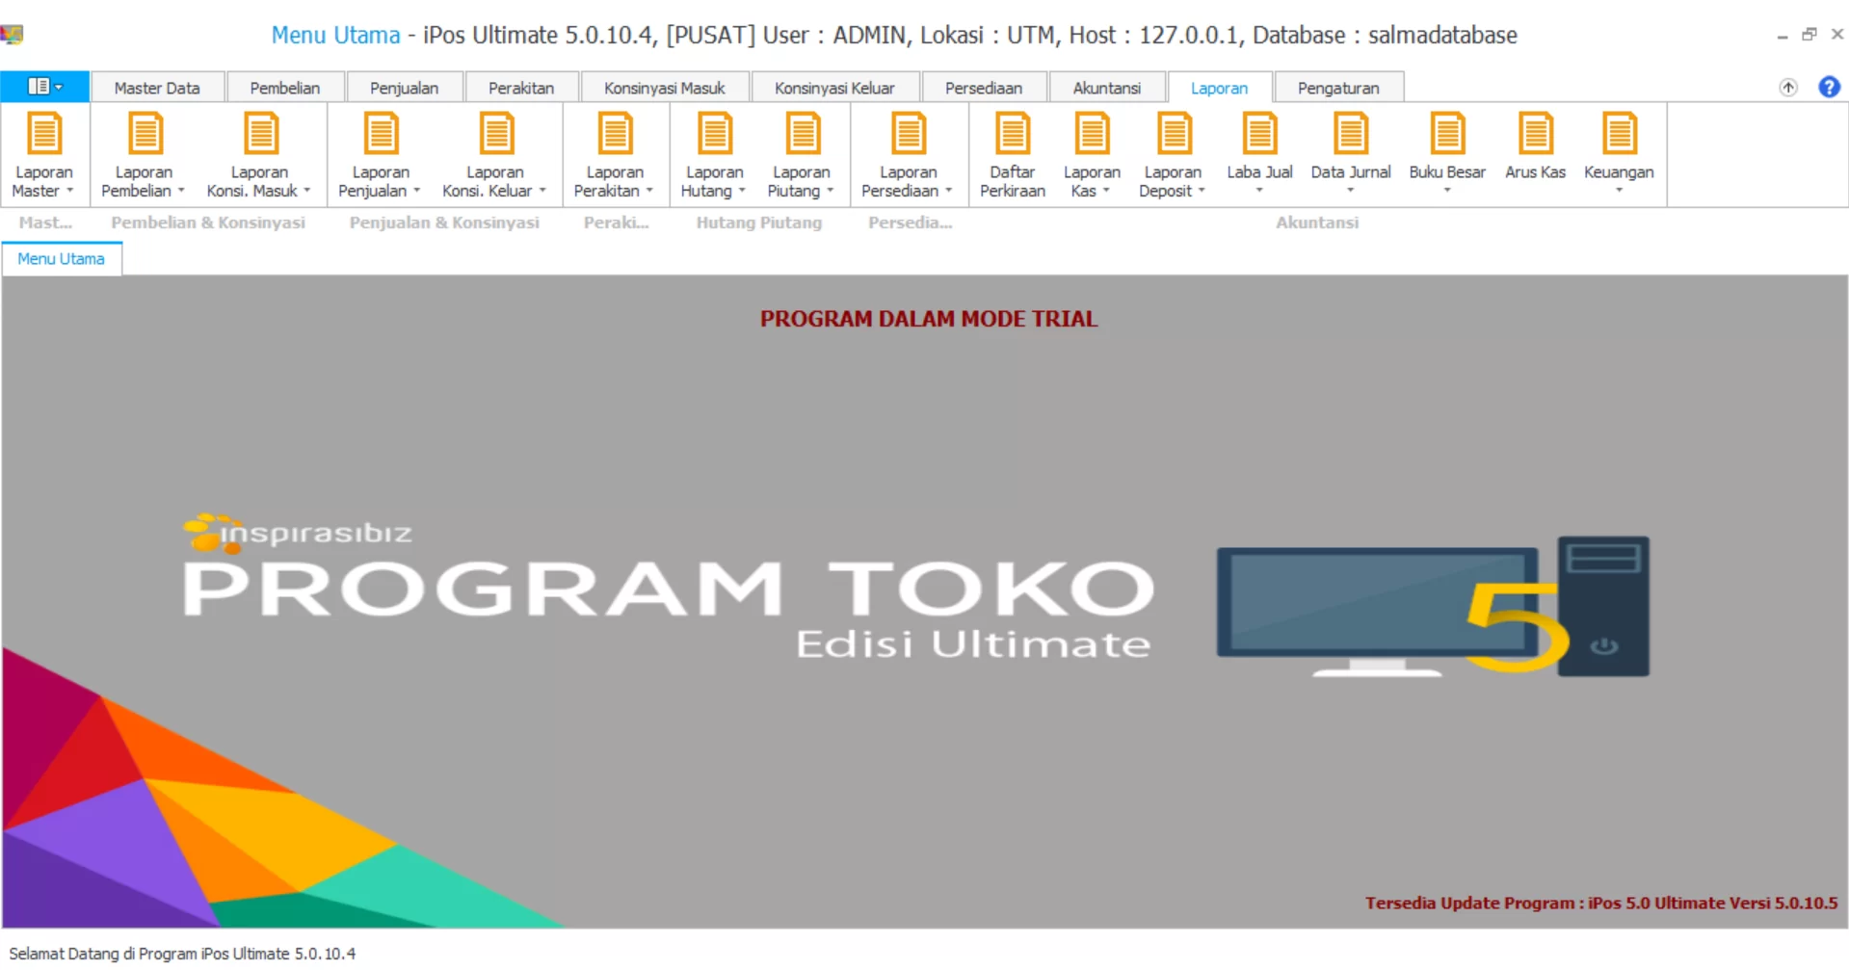Viewport: 1849px width, 970px height.
Task: Open the main application menu dropdown
Action: coord(44,86)
